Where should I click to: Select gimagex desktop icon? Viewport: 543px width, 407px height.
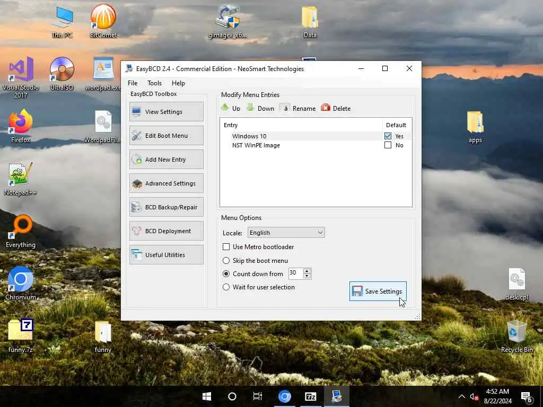[227, 21]
